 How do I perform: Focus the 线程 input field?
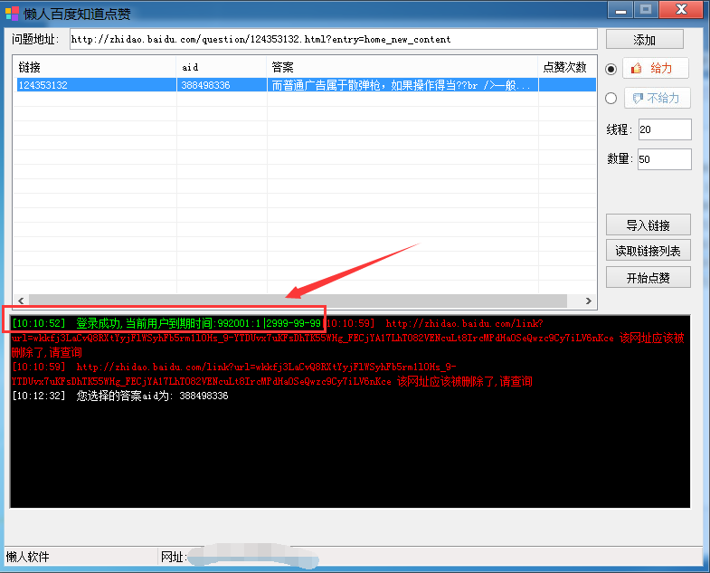click(665, 129)
